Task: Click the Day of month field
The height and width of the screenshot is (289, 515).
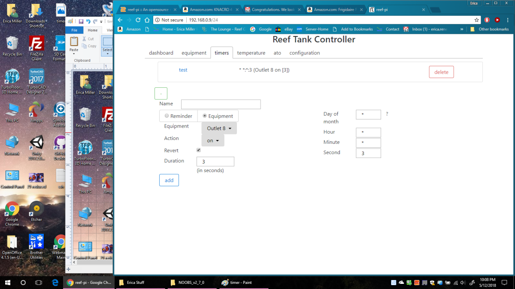Action: tap(368, 114)
